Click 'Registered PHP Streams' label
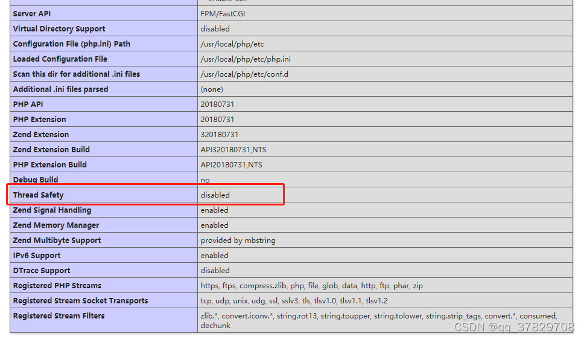The image size is (584, 339). coord(57,286)
